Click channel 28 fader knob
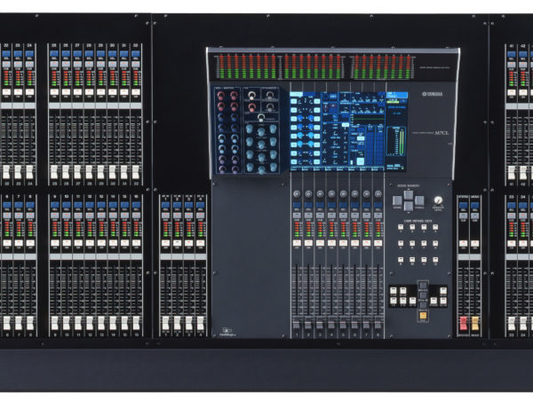Screen dimensions: 533x408 [x=89, y=172]
